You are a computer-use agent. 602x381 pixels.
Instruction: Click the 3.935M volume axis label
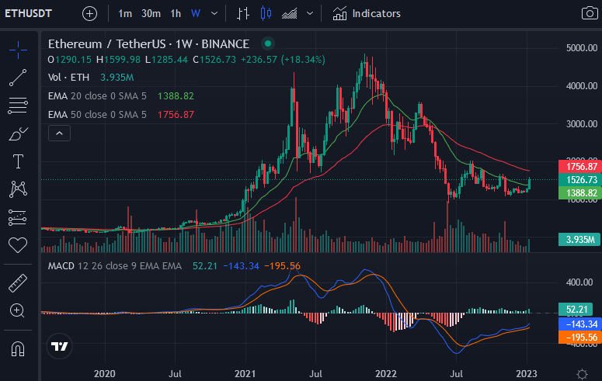coord(579,240)
